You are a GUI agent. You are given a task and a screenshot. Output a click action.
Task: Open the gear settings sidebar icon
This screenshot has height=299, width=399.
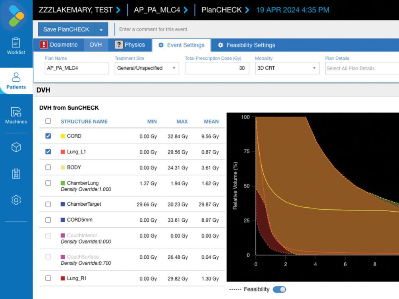pyautogui.click(x=16, y=200)
